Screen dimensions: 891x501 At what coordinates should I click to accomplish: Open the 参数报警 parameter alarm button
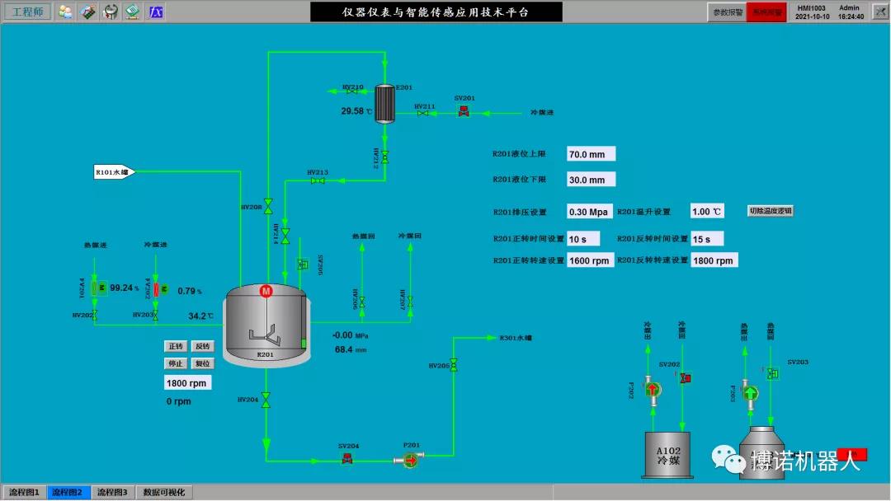727,12
